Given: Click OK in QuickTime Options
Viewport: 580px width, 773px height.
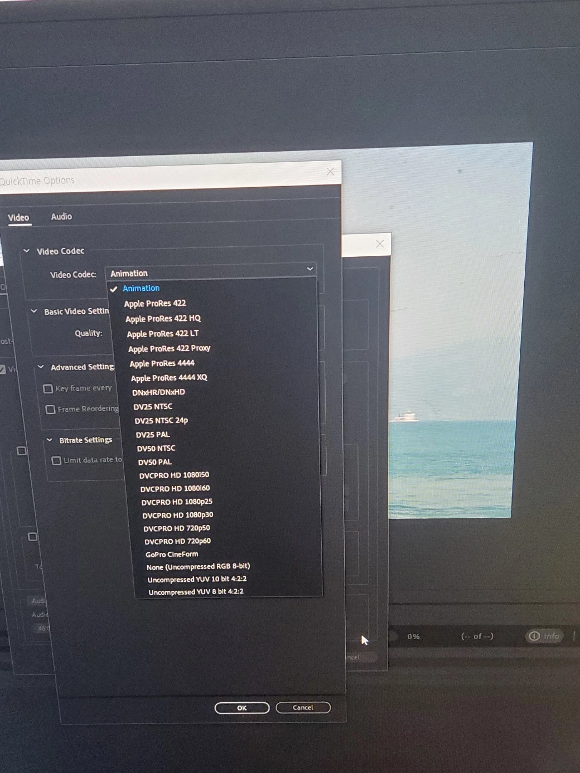Looking at the screenshot, I should 242,708.
